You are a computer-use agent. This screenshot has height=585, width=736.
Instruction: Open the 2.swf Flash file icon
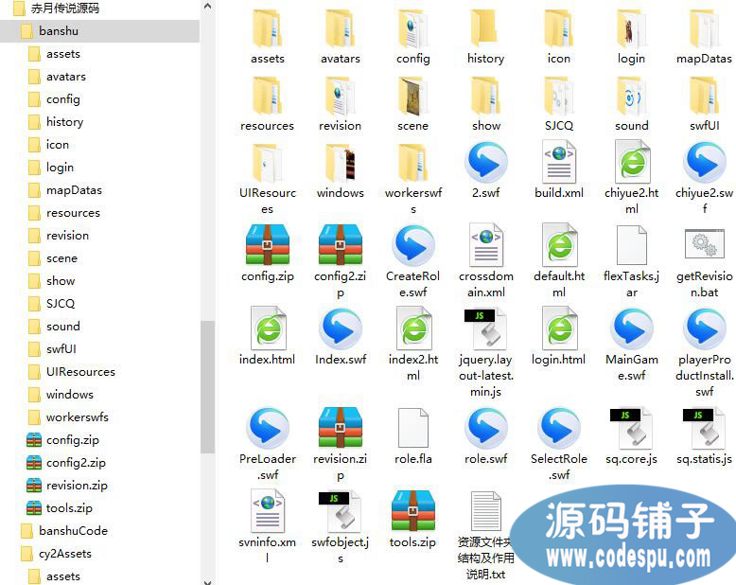click(486, 163)
